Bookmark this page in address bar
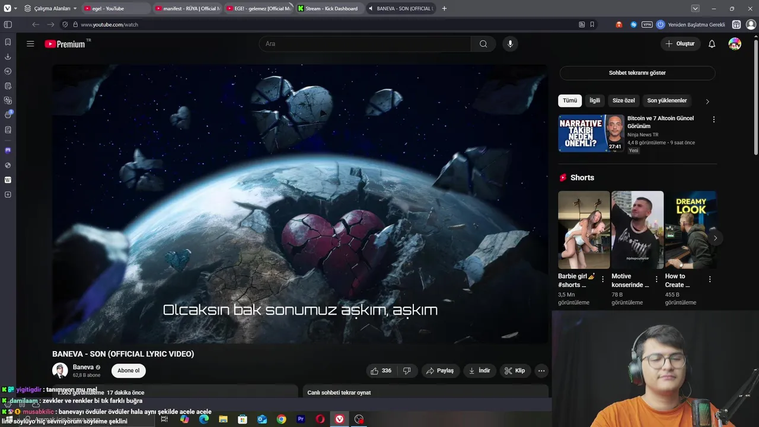Screen dimensions: 759x427 click(x=592, y=24)
